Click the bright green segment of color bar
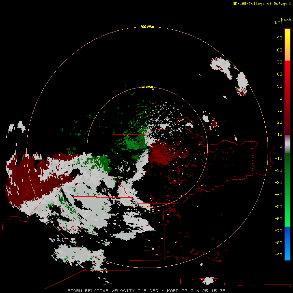293x293 pixels. click(x=287, y=190)
